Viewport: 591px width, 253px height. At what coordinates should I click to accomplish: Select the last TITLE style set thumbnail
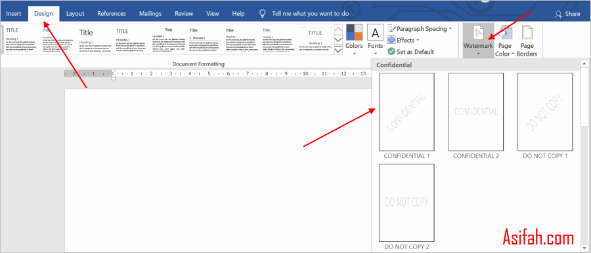click(315, 39)
